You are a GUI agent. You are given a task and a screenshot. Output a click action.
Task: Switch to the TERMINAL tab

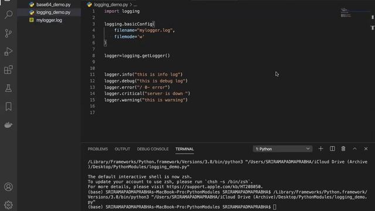185,149
